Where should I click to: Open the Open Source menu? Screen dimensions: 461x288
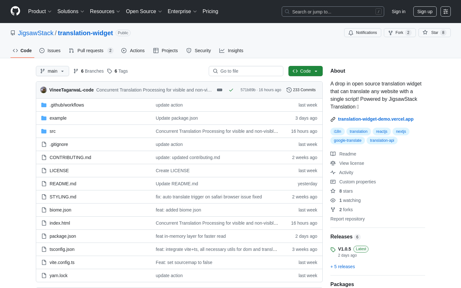coord(144,12)
